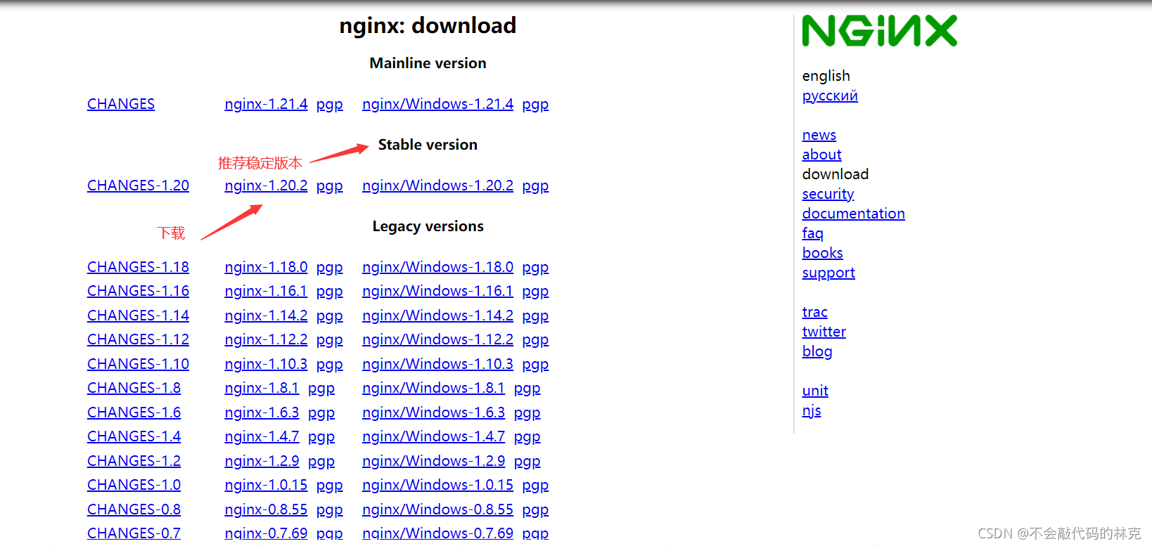This screenshot has width=1152, height=546.
Task: Open CHANGES-1.18 link
Action: click(138, 267)
